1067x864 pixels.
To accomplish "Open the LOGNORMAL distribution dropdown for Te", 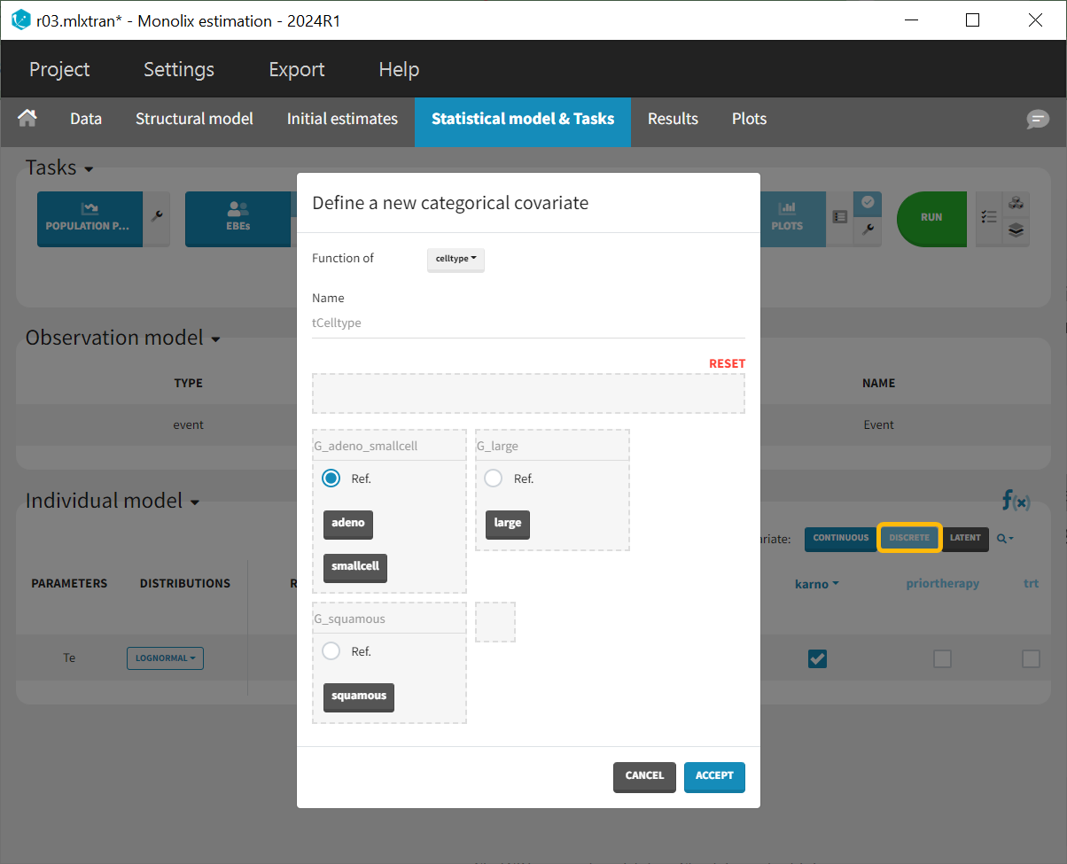I will pyautogui.click(x=165, y=658).
